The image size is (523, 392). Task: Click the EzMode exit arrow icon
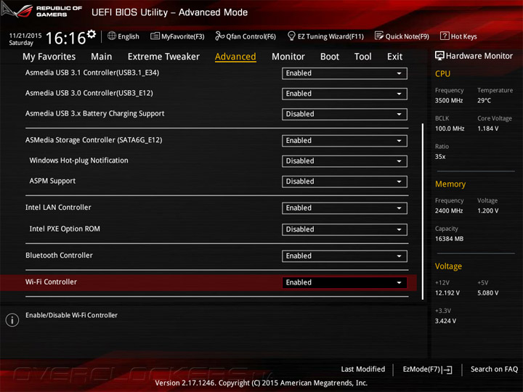coord(447,369)
